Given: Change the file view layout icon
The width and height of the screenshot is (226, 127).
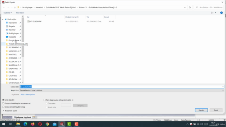Looking at the screenshot, I should click(x=212, y=13).
